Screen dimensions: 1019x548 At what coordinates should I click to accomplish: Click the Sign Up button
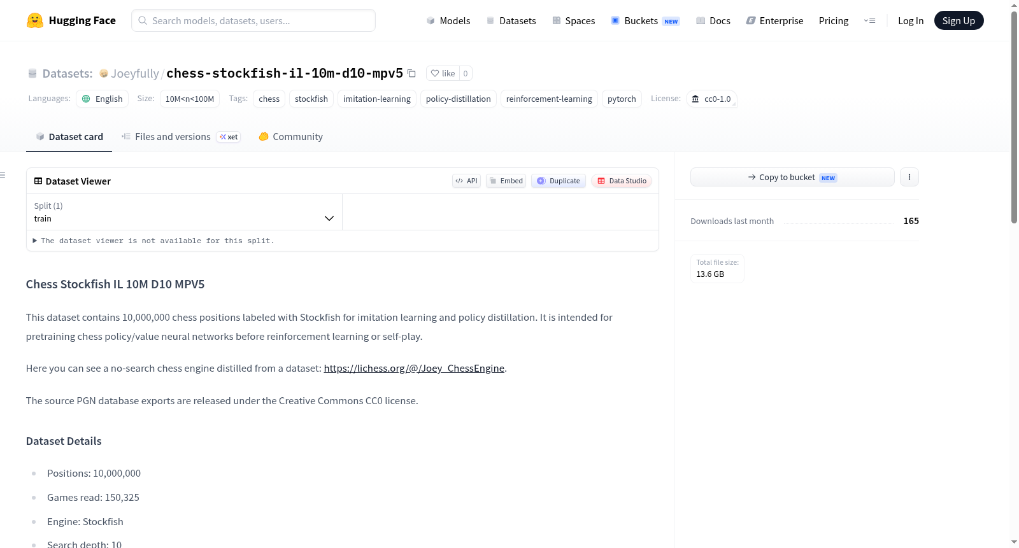958,20
